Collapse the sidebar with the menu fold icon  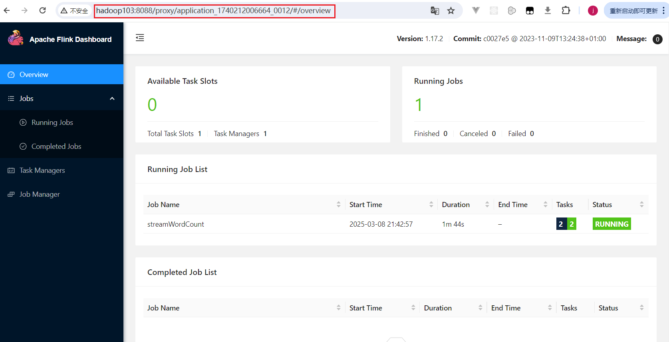(140, 38)
